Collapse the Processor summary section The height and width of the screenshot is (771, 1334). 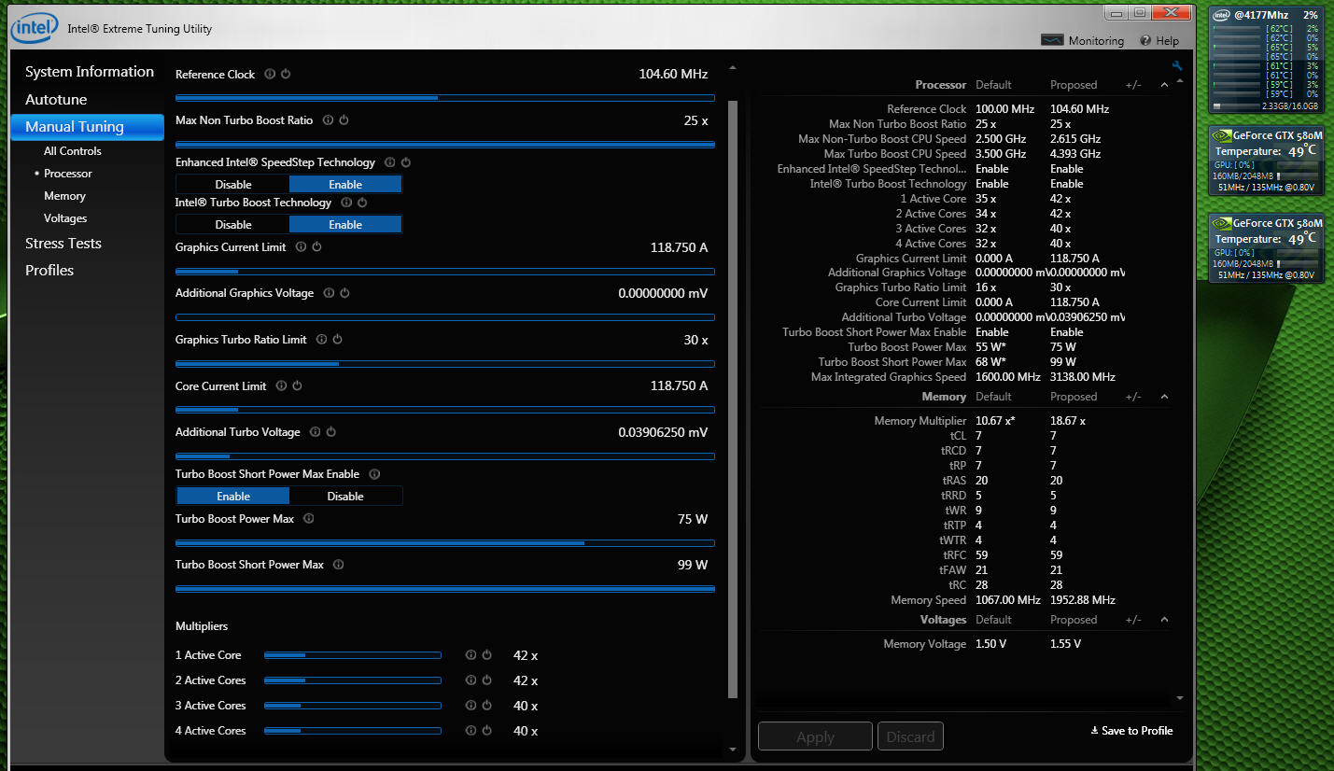[1164, 85]
